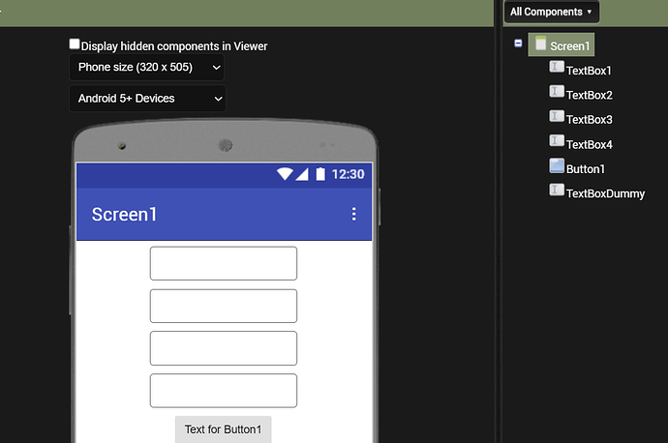Click the 12:30 clock in status bar

point(349,174)
